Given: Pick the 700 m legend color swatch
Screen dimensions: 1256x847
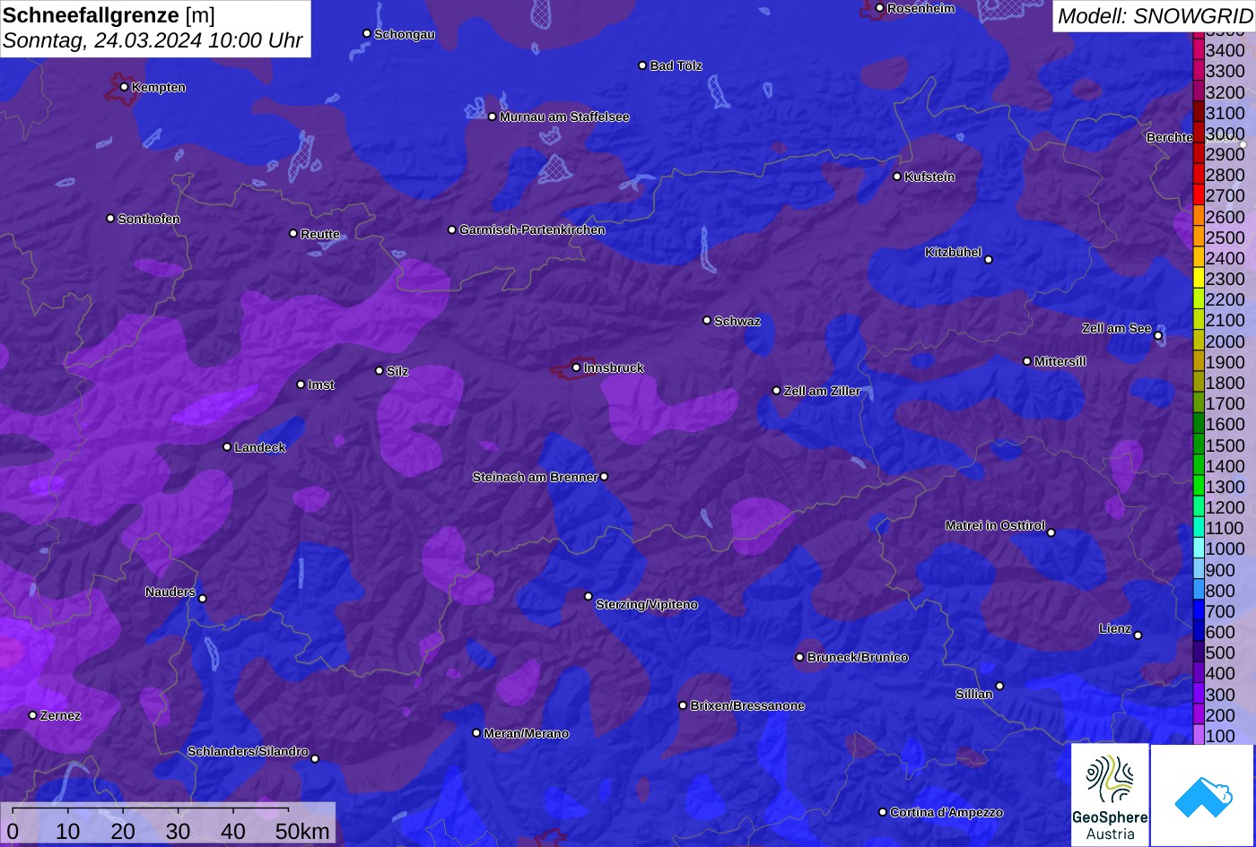Looking at the screenshot, I should tap(1199, 611).
